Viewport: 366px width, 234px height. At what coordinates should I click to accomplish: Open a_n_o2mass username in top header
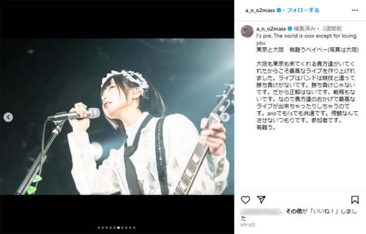click(260, 10)
